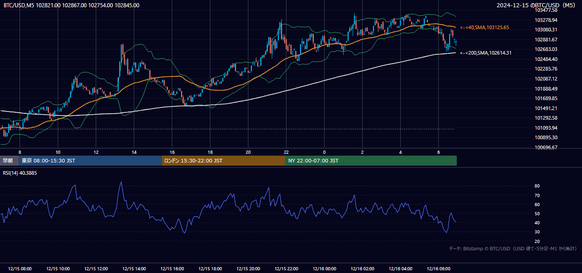
Task: Click bottom time label 12/15 08:00
Action: click(20, 268)
